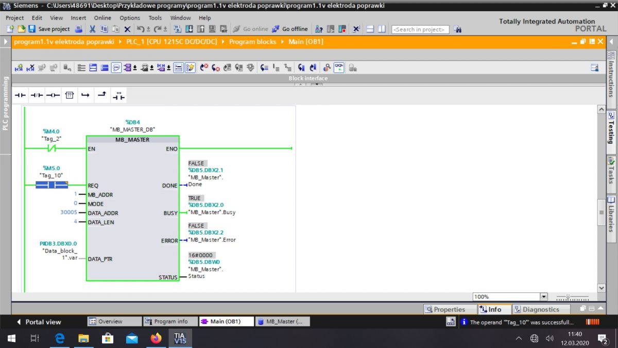Open the notification center icon

coord(603,338)
